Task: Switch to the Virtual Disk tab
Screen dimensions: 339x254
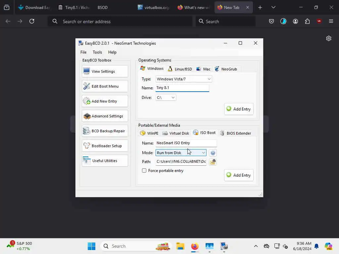Action: [175, 133]
